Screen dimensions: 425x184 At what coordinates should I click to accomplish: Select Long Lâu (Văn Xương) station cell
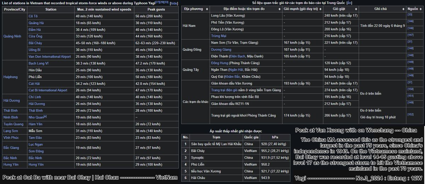click(x=245, y=16)
